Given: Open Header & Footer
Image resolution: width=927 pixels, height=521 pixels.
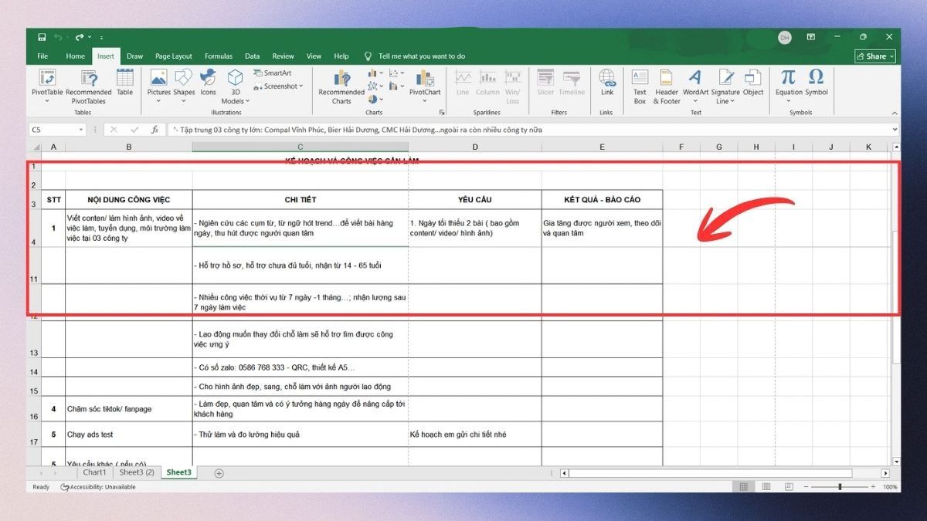Looking at the screenshot, I should click(x=667, y=86).
